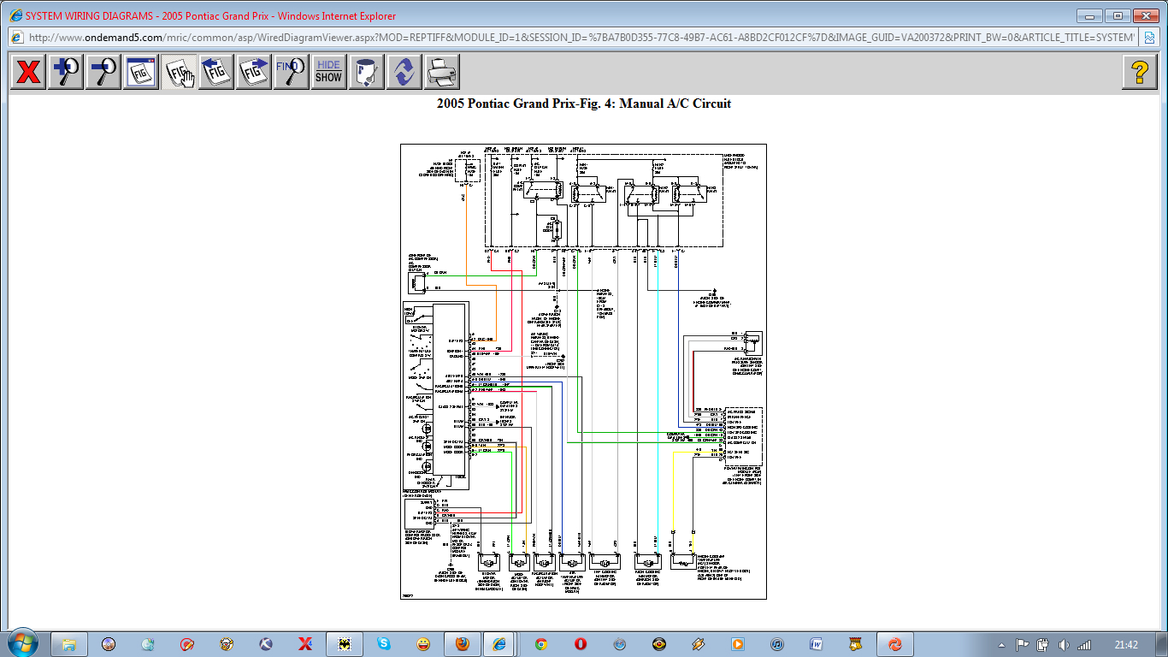The height and width of the screenshot is (657, 1168).
Task: Go to the next figure
Action: point(254,72)
